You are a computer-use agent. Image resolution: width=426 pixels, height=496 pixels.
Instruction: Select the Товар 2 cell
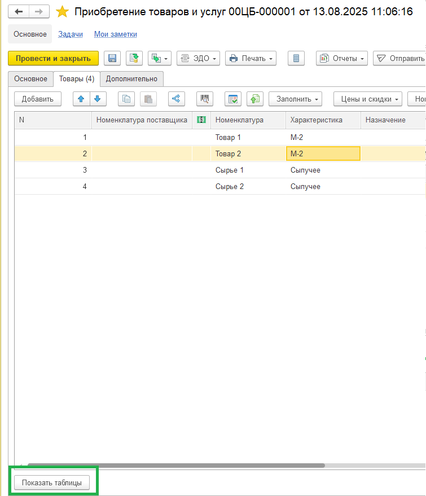248,153
